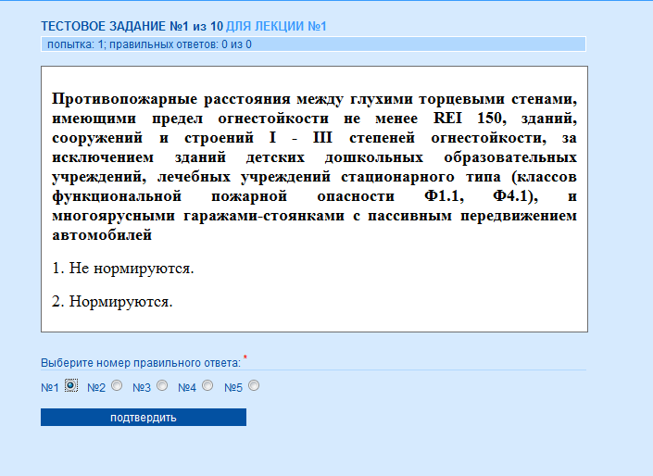Pick the №4 radio button
653x476 pixels.
207,385
